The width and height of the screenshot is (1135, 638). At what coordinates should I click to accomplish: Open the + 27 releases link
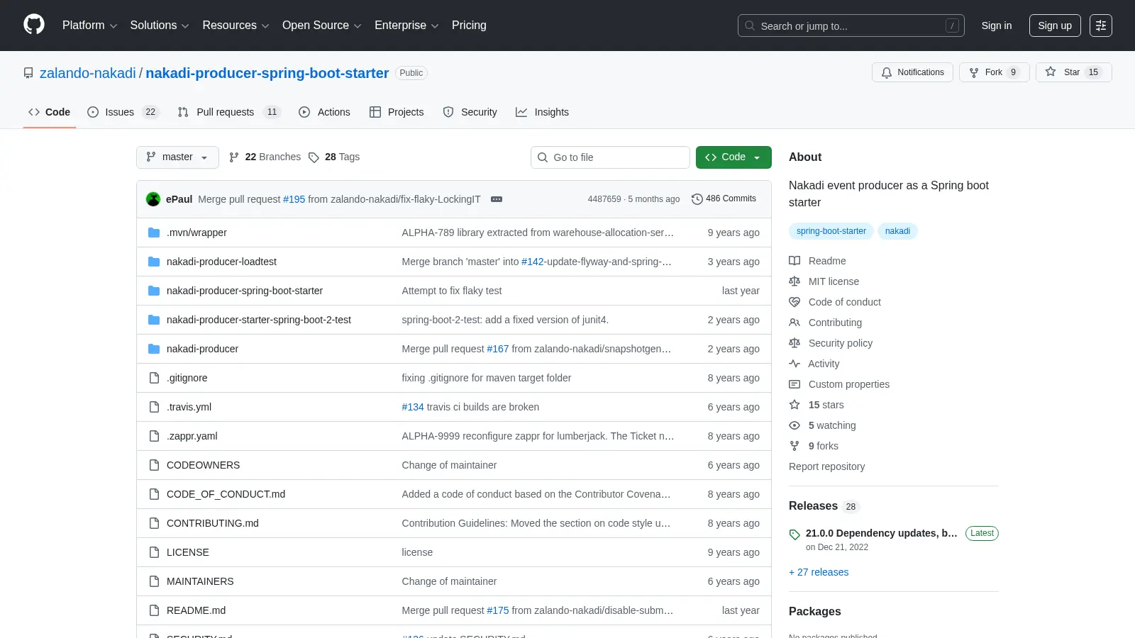point(819,572)
